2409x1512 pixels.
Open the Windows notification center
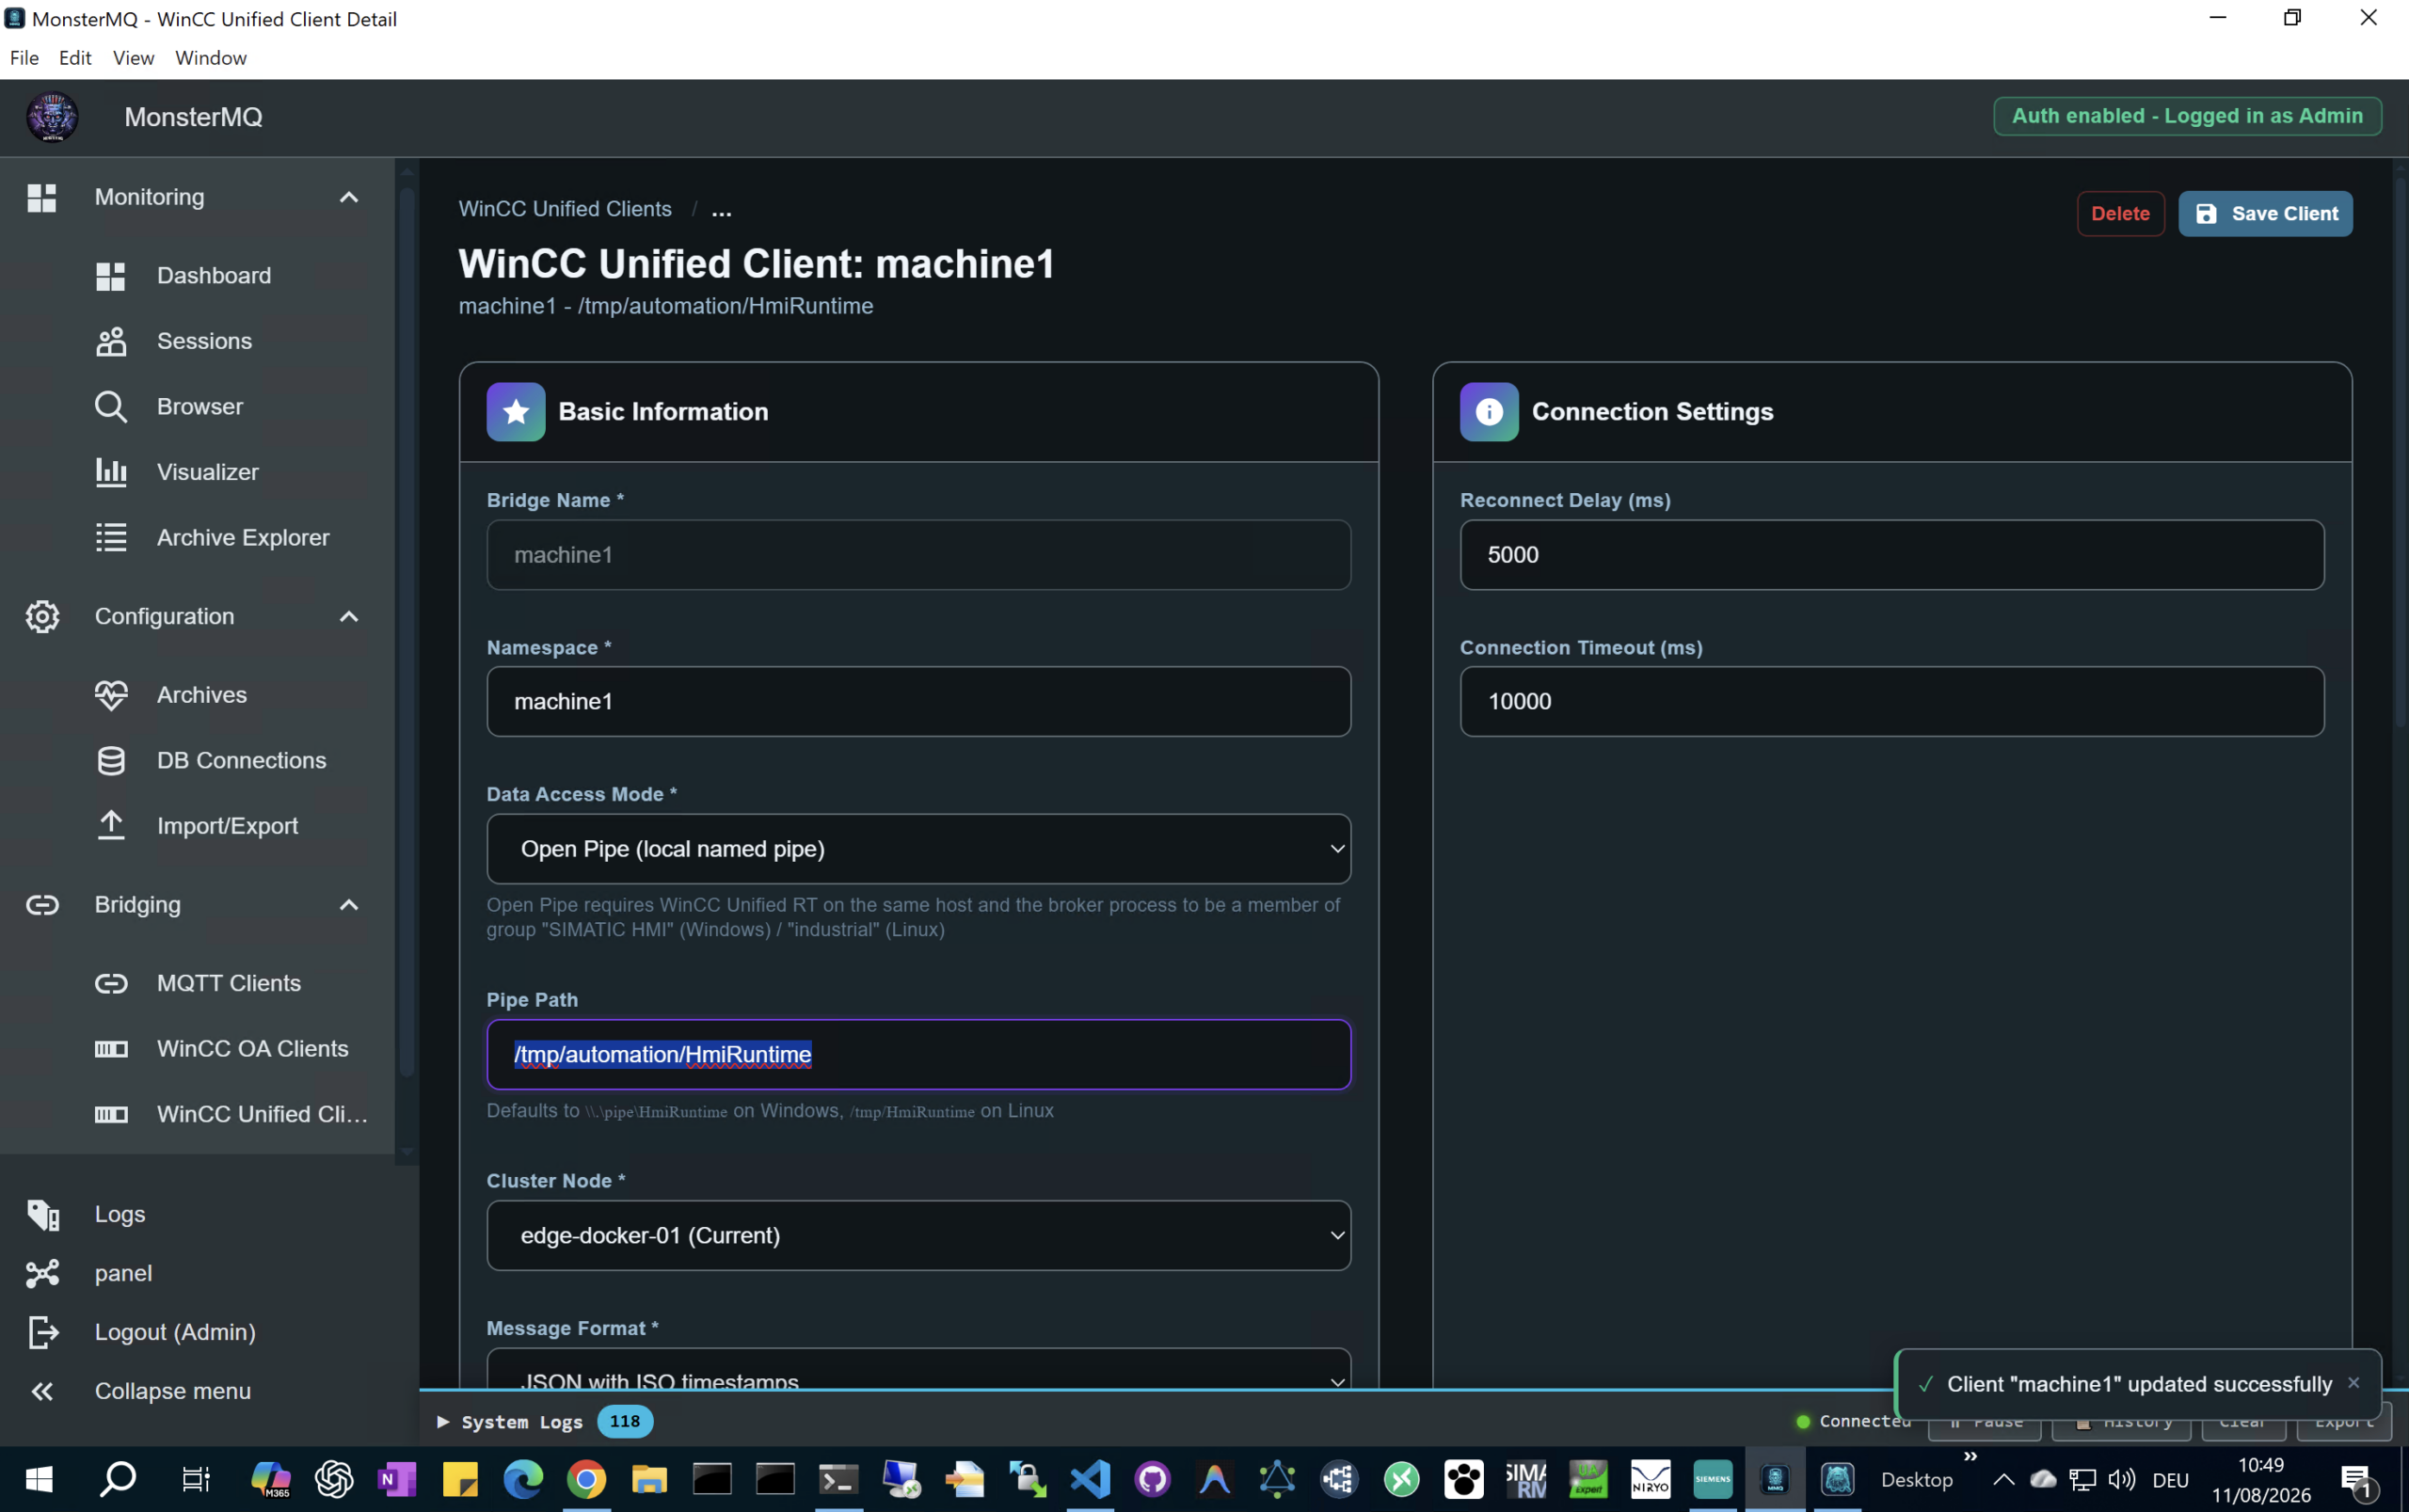pyautogui.click(x=2358, y=1480)
